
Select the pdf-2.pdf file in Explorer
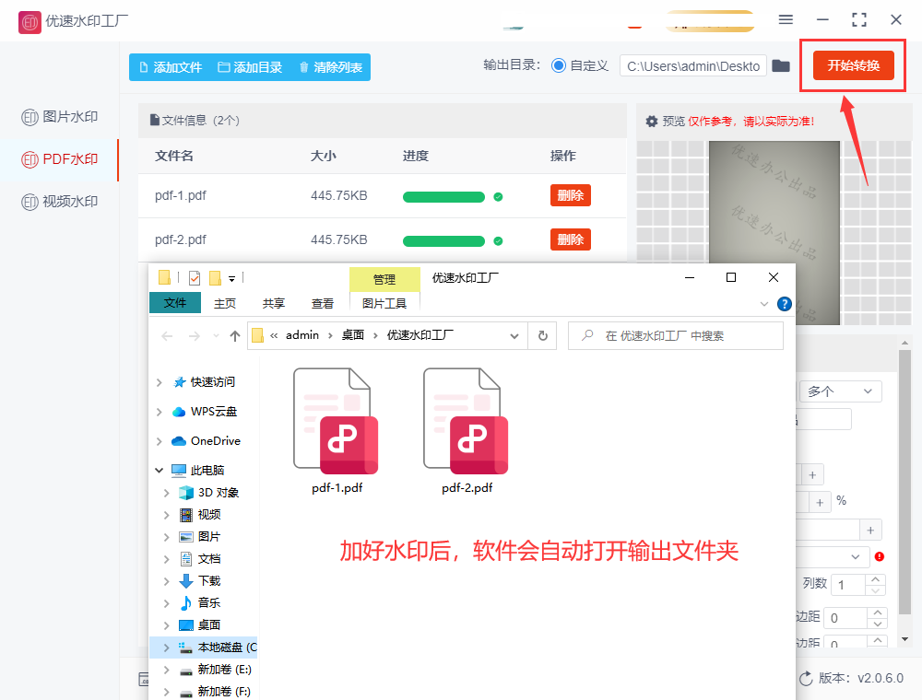[x=467, y=431]
